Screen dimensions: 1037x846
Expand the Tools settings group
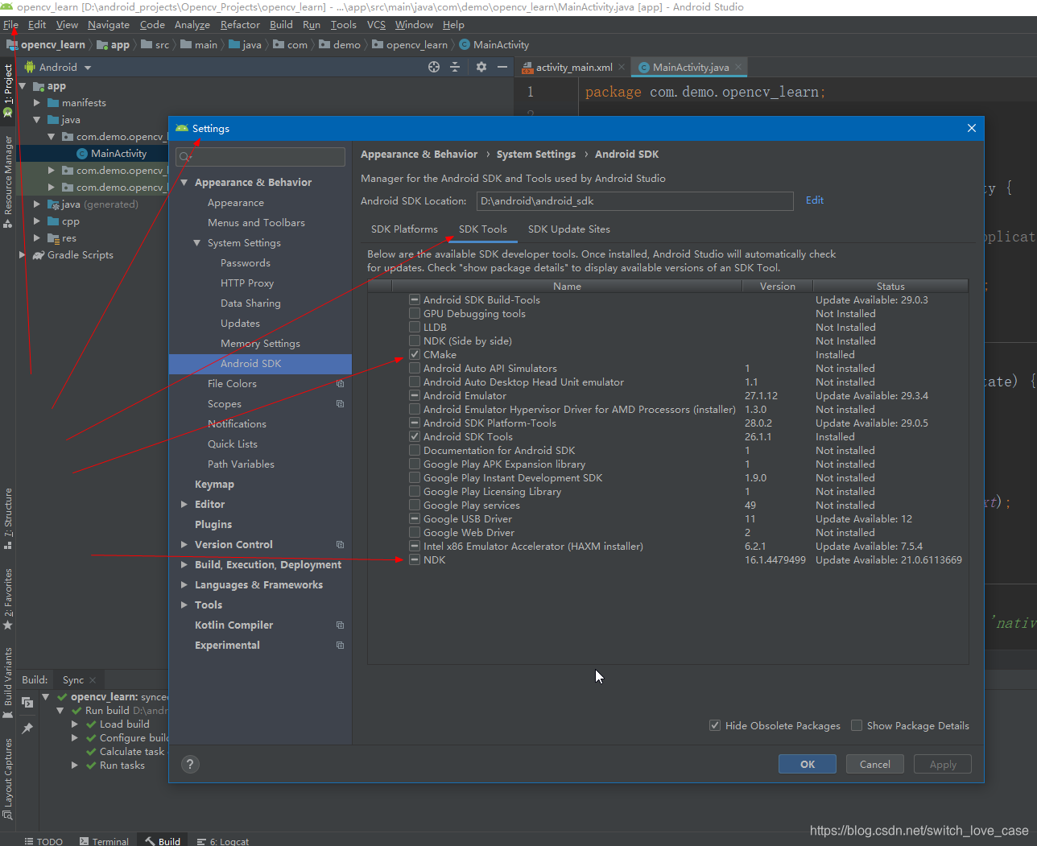click(184, 605)
